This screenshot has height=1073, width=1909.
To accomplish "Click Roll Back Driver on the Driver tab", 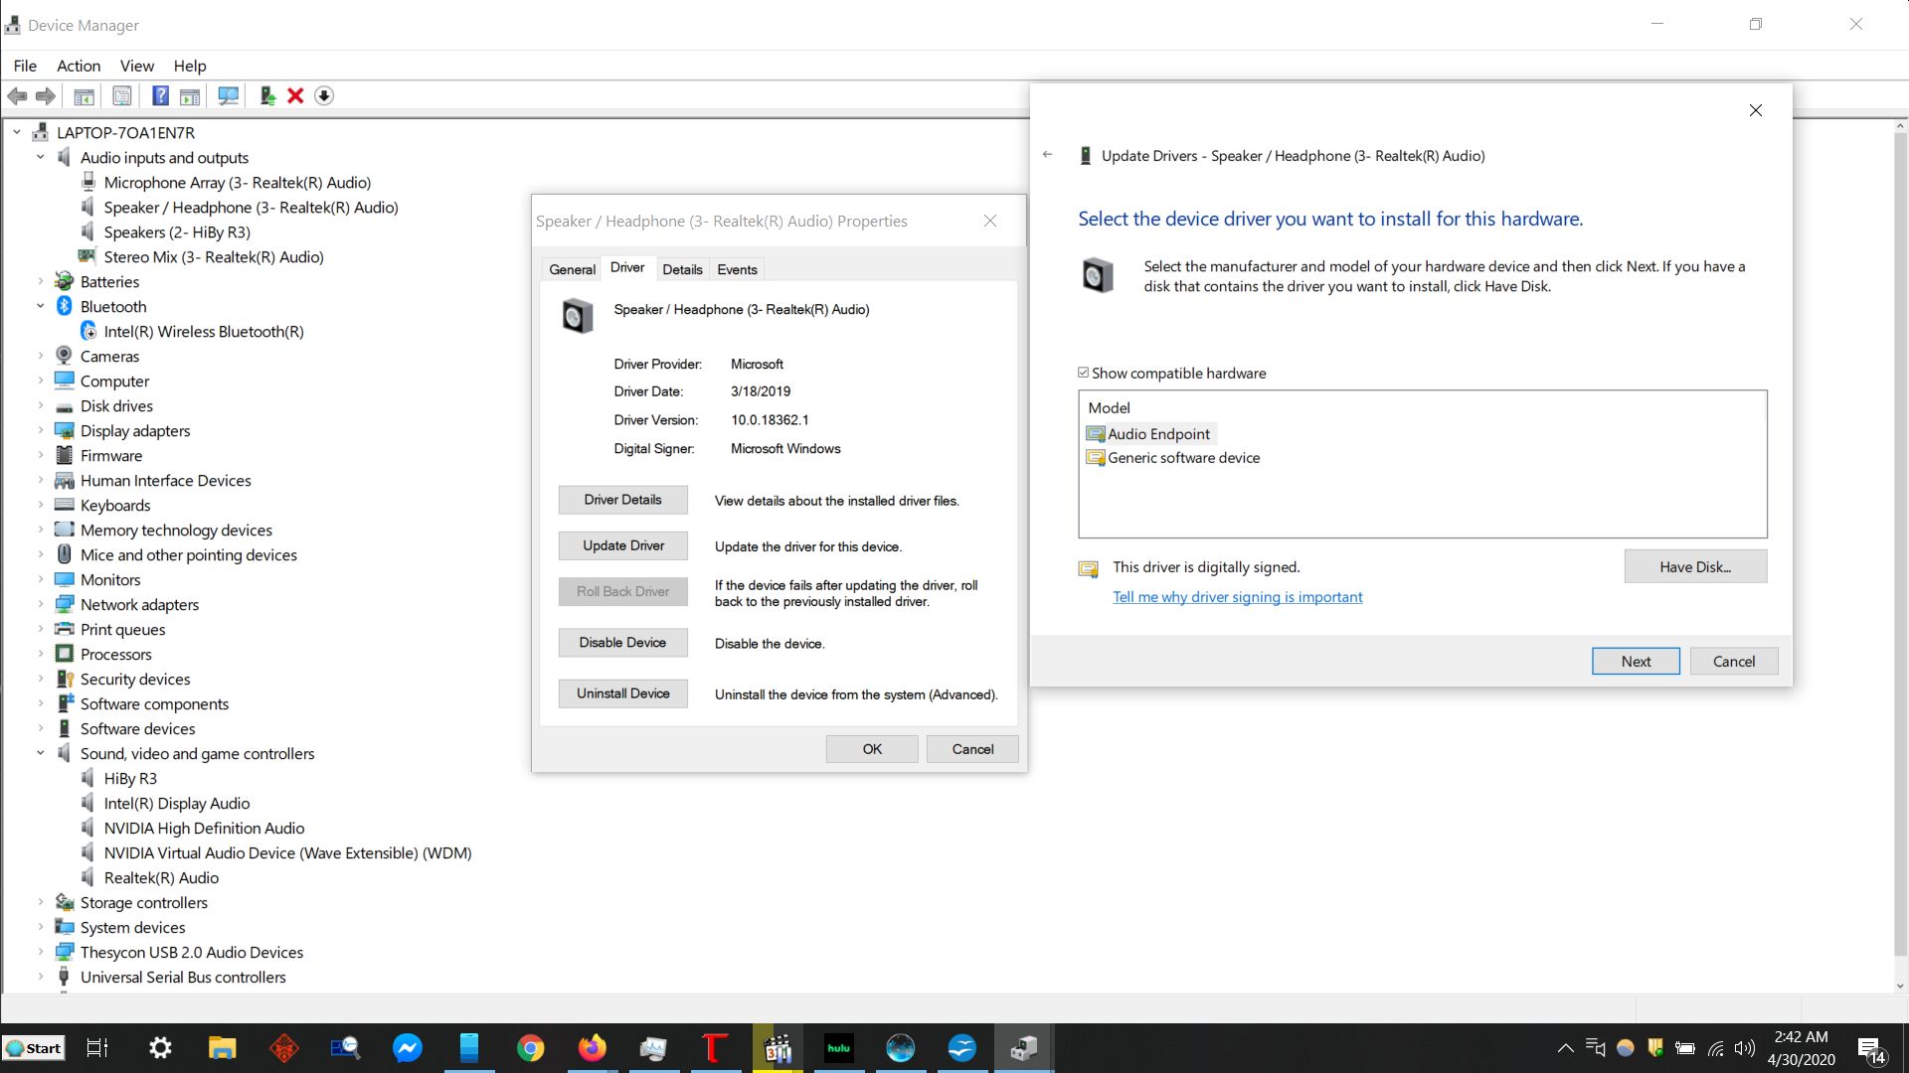I will tap(622, 591).
